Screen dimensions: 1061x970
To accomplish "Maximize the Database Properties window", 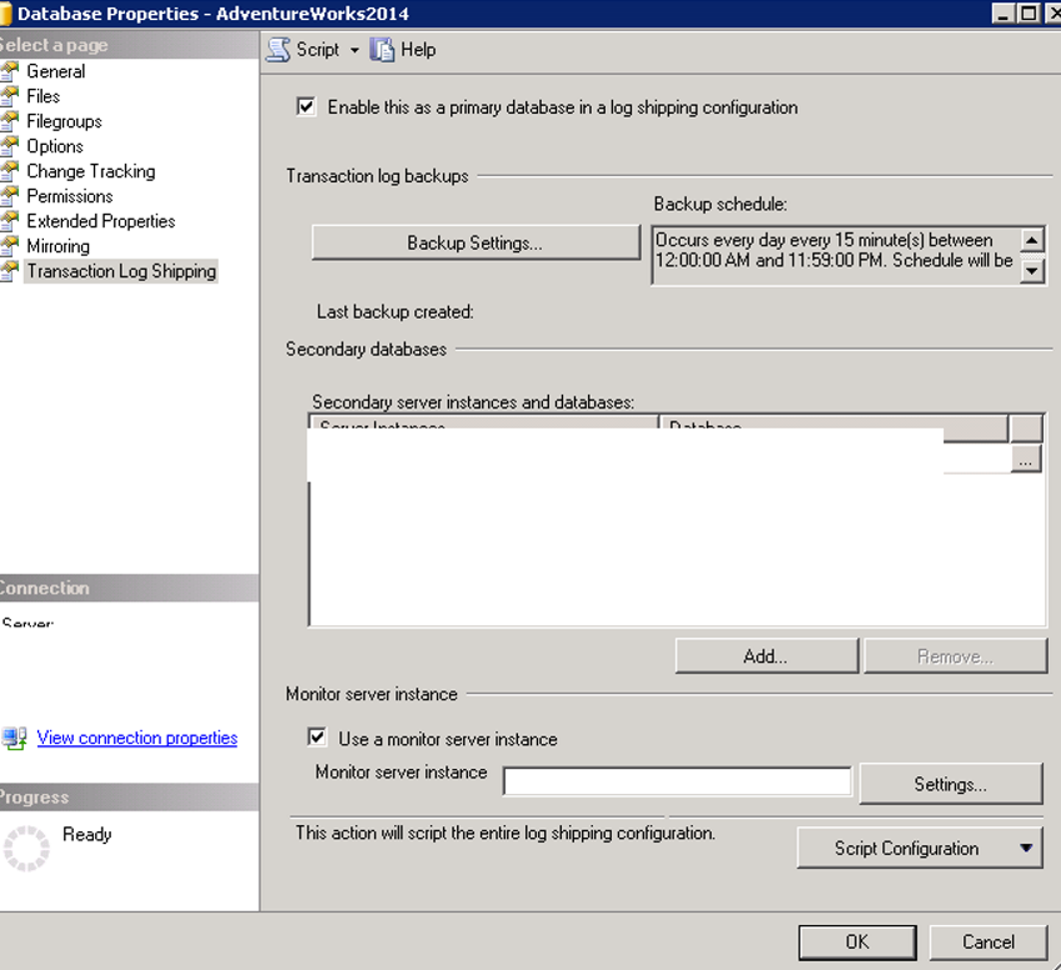I will pos(1028,14).
